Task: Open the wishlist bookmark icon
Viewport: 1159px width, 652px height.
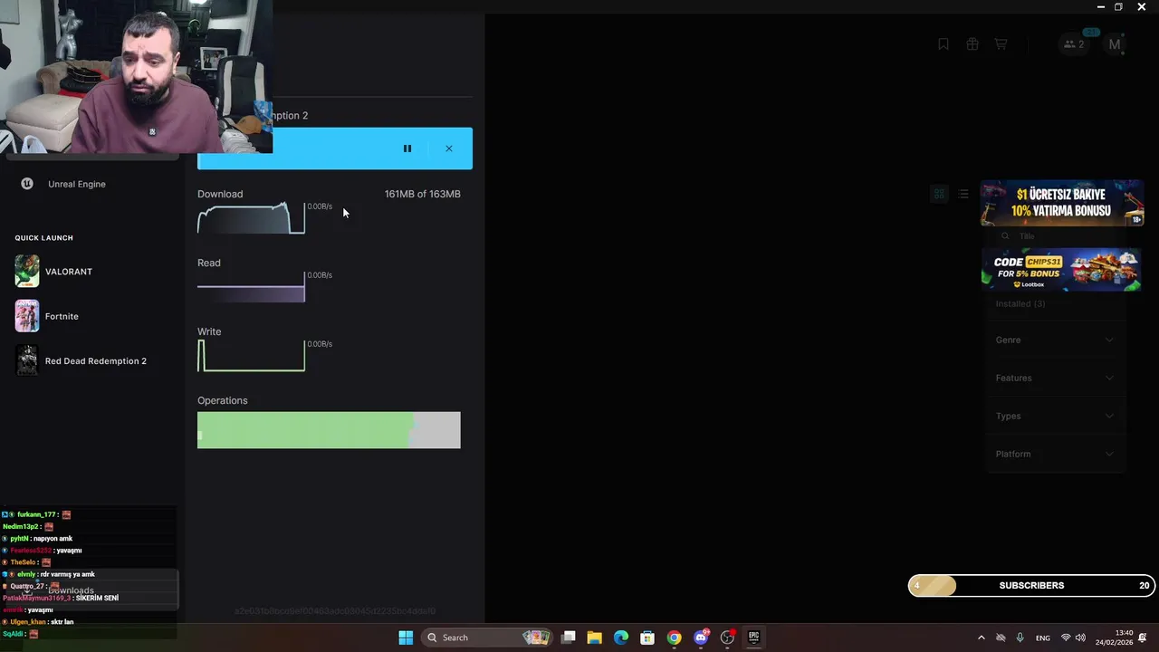Action: click(943, 44)
